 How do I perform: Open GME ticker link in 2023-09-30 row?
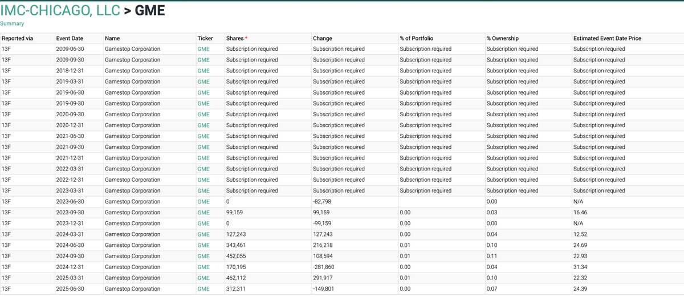[x=203, y=213]
